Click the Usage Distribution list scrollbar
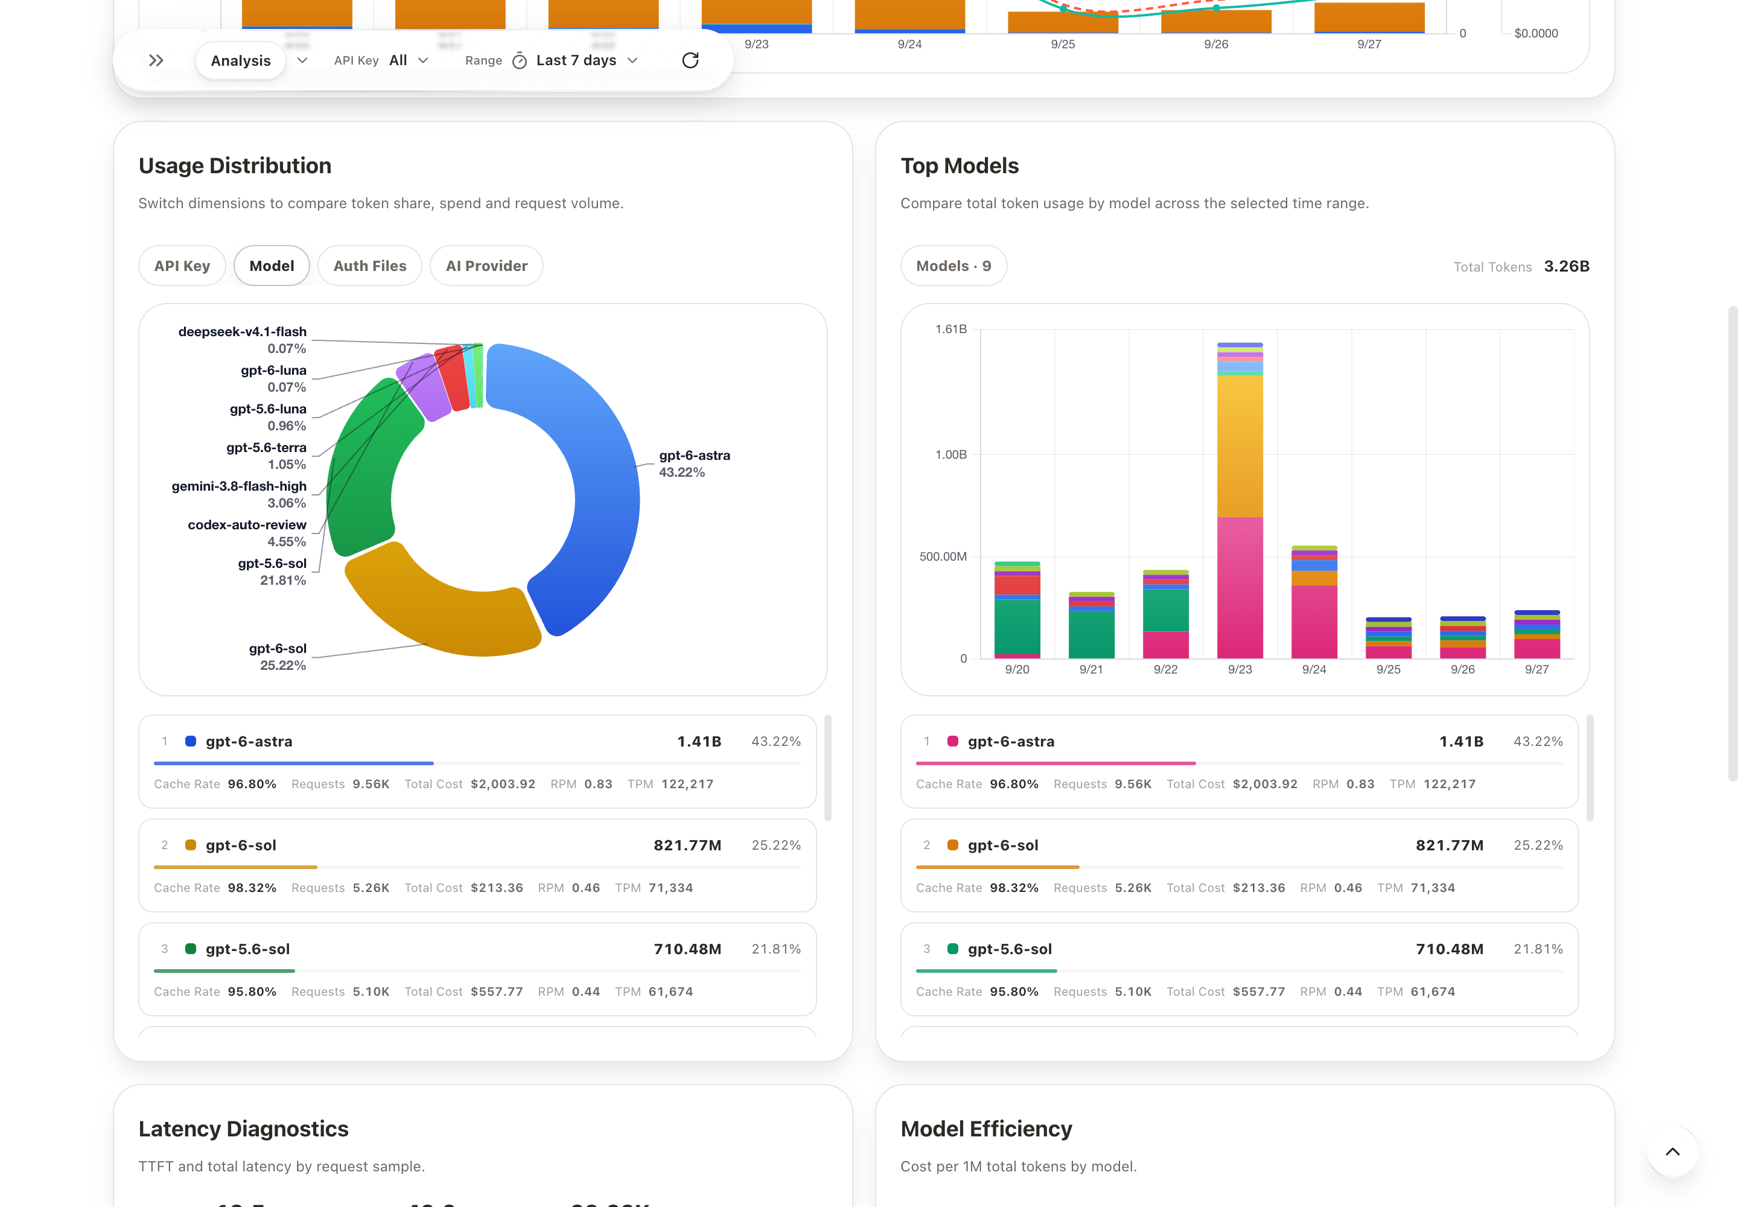Screen dimensions: 1738x1207 [x=827, y=768]
